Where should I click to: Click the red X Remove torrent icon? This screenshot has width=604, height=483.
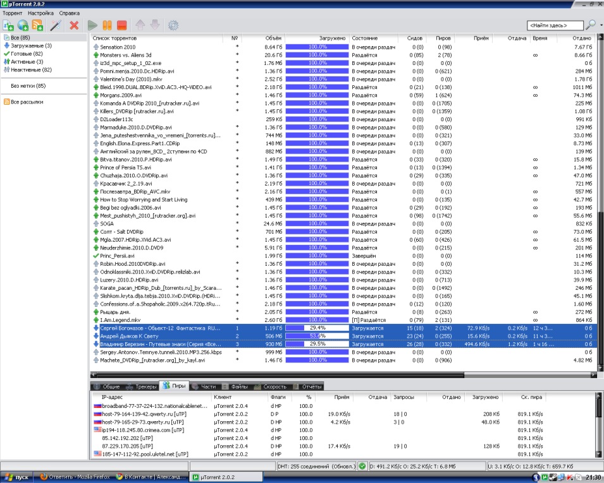pos(74,25)
